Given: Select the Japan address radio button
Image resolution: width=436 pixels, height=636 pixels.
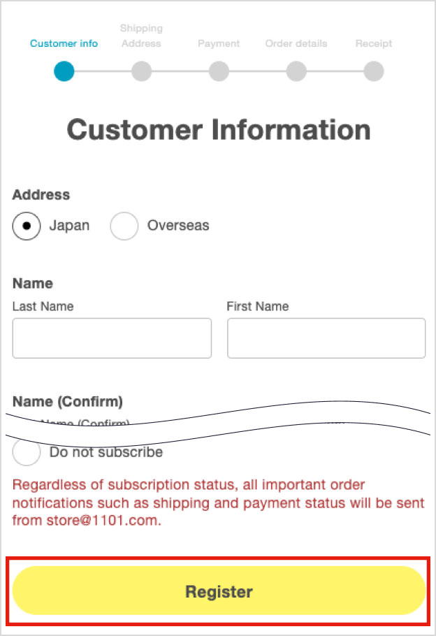Looking at the screenshot, I should [27, 226].
